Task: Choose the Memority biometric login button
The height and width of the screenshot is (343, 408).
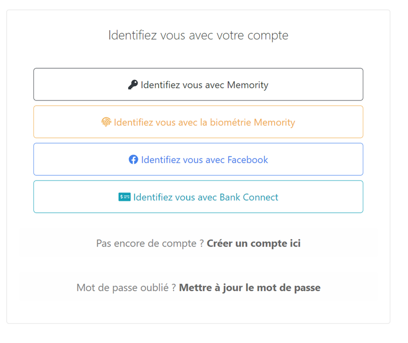Action: click(x=198, y=122)
